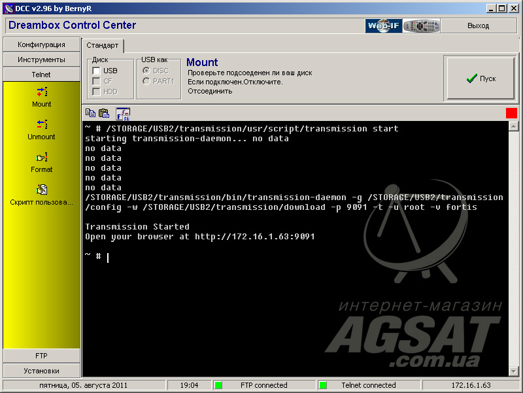This screenshot has height=393, width=523.
Task: Click the red stop square above terminal
Action: [x=511, y=113]
